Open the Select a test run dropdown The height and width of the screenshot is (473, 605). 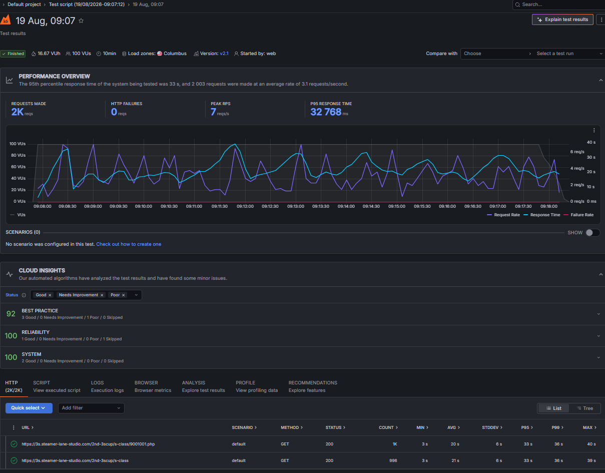pyautogui.click(x=569, y=54)
